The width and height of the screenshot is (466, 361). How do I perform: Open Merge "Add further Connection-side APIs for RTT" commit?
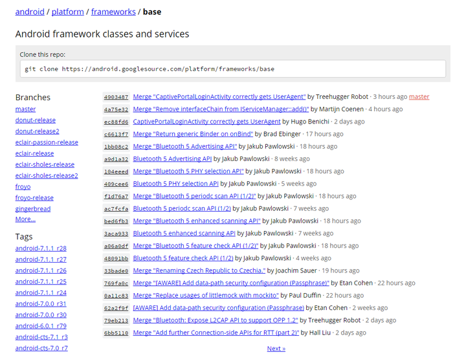point(216,333)
